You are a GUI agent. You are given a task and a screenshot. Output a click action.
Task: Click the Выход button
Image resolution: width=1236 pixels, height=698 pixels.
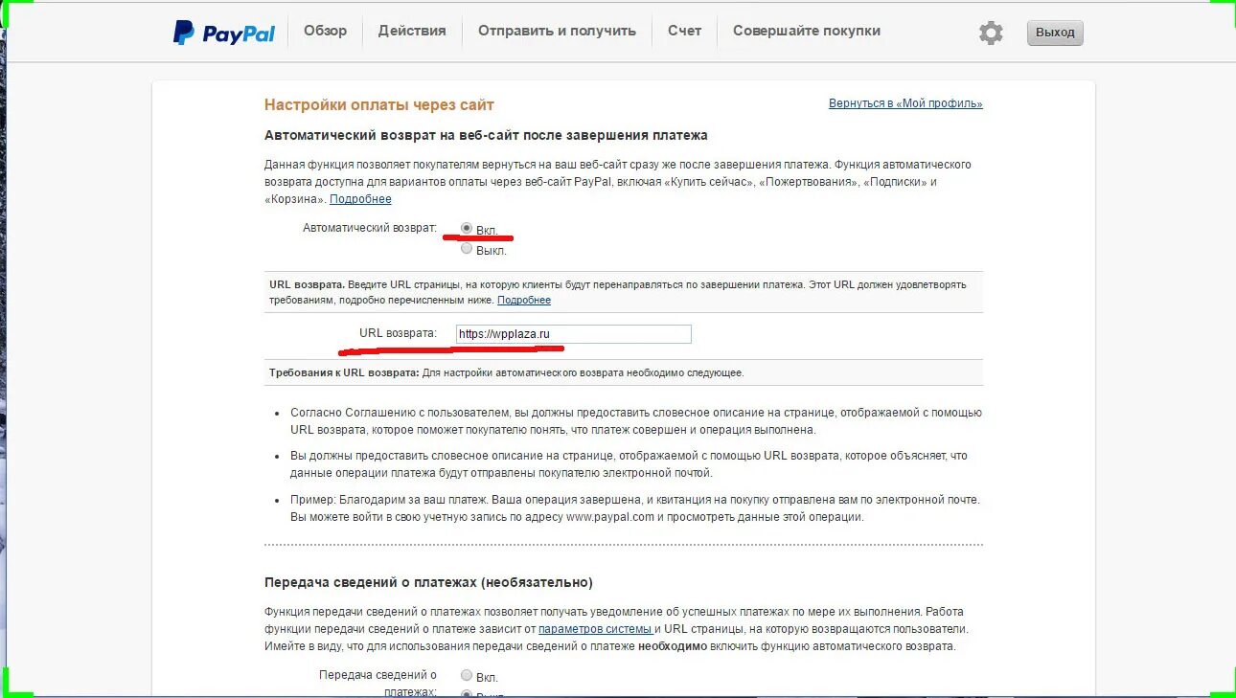coord(1055,33)
